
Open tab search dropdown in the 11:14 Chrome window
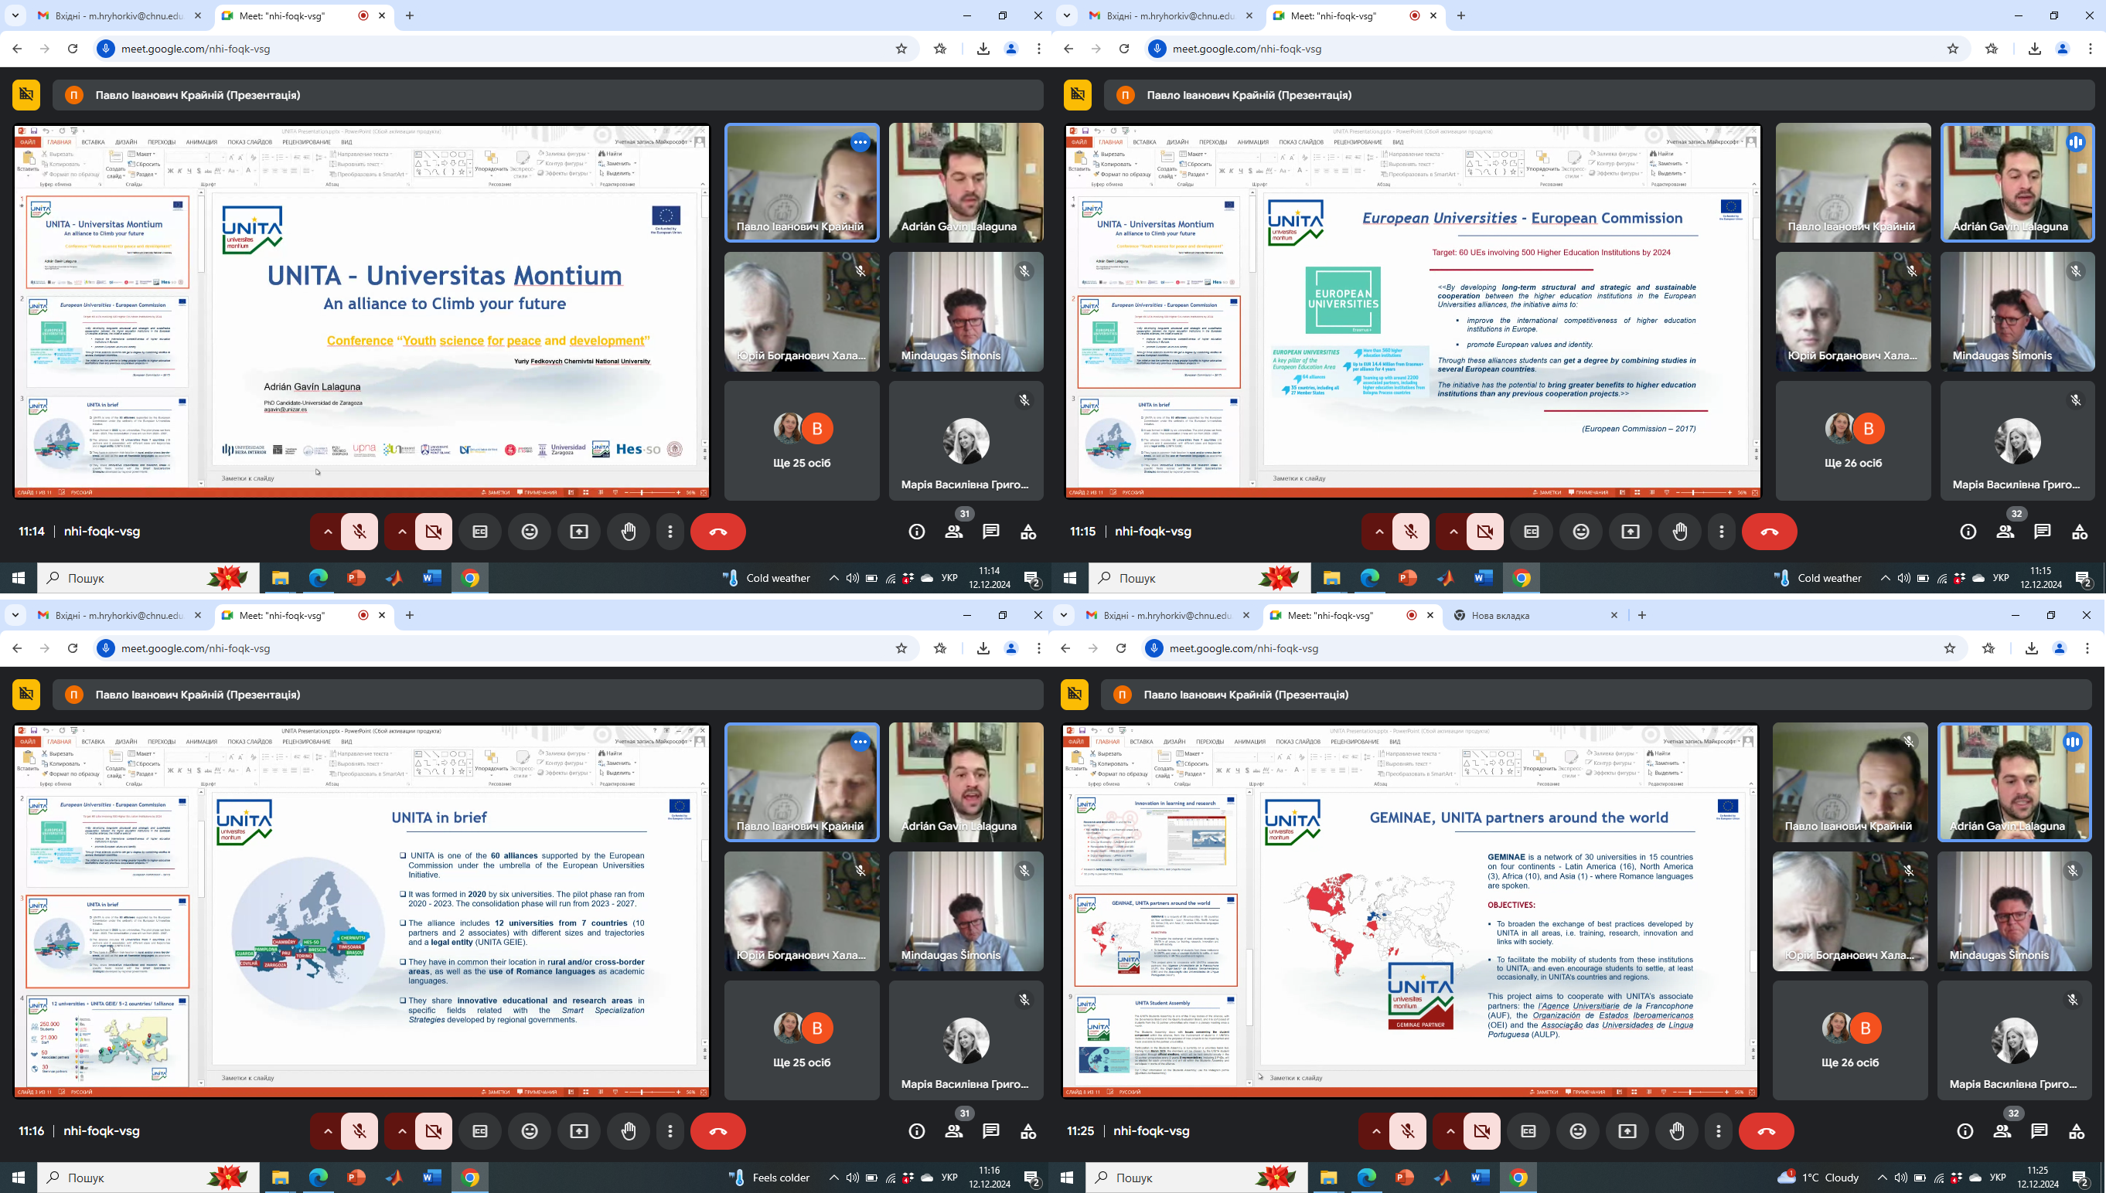coord(15,15)
